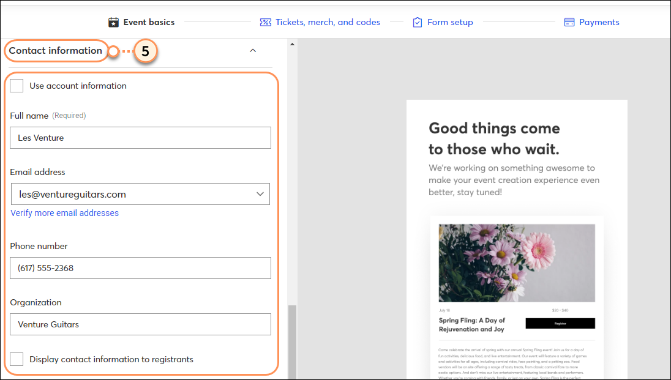Image resolution: width=671 pixels, height=380 pixels.
Task: Switch to the Tickets, merch, and codes step
Action: click(x=327, y=22)
